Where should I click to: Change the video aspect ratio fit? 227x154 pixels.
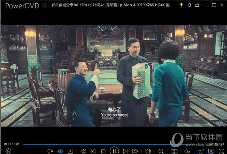pos(174,151)
